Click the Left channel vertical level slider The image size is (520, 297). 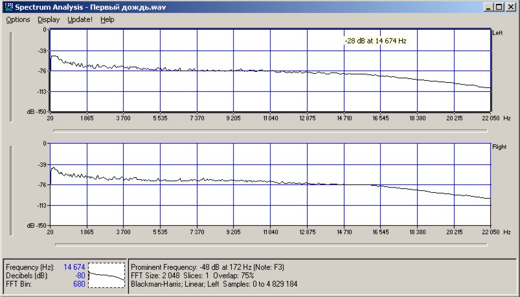click(10, 74)
